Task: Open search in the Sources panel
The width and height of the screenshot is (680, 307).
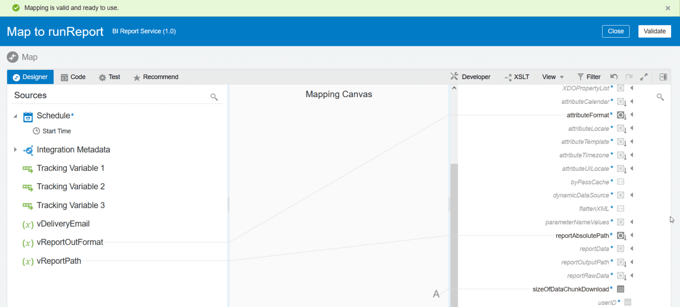Action: tap(214, 96)
